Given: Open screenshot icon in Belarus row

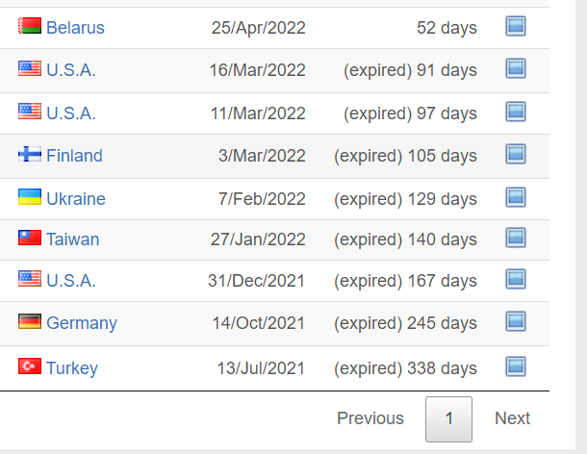Looking at the screenshot, I should pyautogui.click(x=516, y=26).
